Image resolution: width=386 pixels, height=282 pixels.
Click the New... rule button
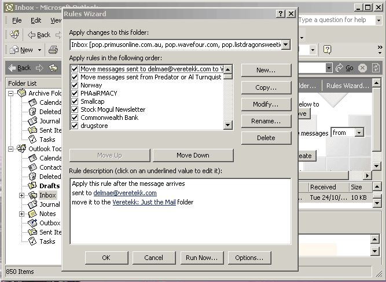coord(266,70)
